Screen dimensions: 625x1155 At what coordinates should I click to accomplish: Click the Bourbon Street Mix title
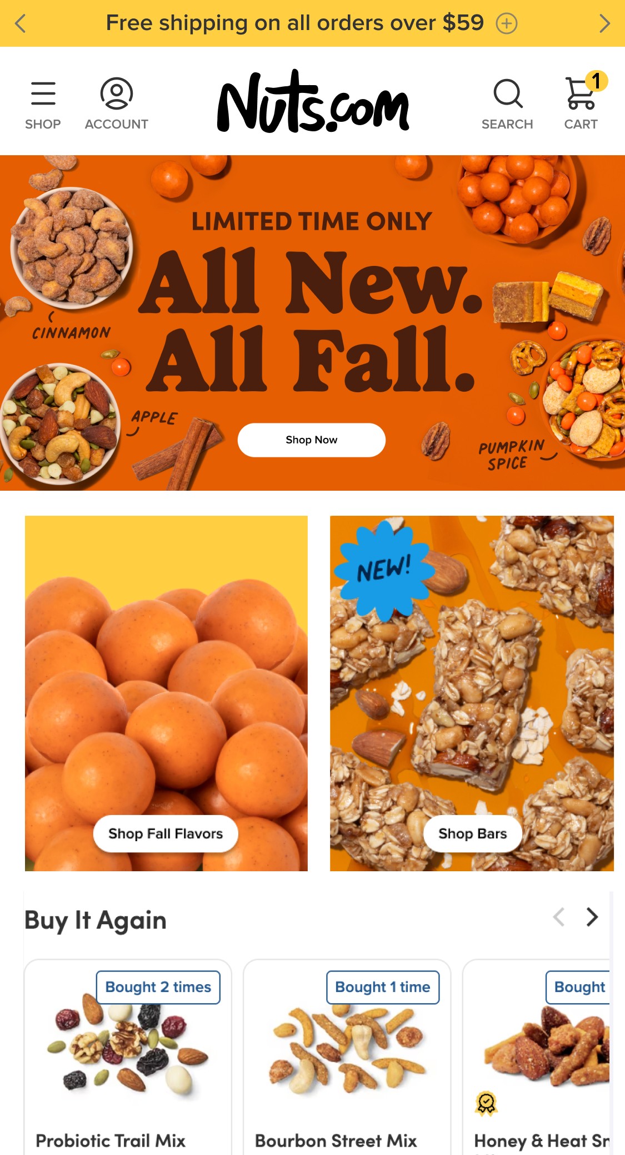point(336,1141)
